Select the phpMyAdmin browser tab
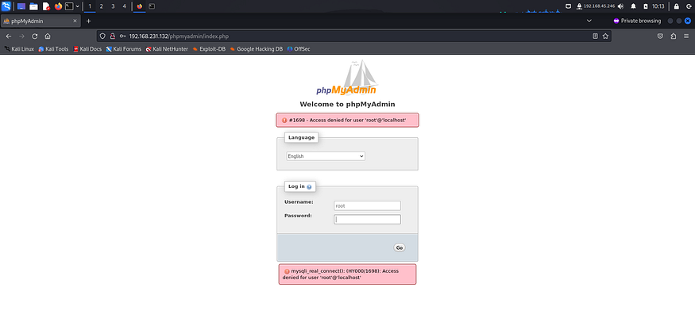695x318 pixels. pyautogui.click(x=41, y=21)
